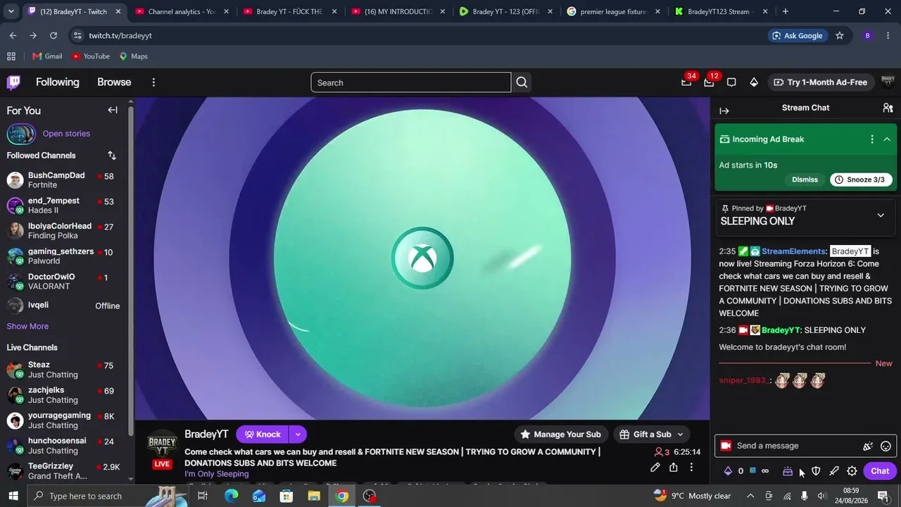Click Ask Google in the address bar
The image size is (901, 507).
[x=797, y=36]
